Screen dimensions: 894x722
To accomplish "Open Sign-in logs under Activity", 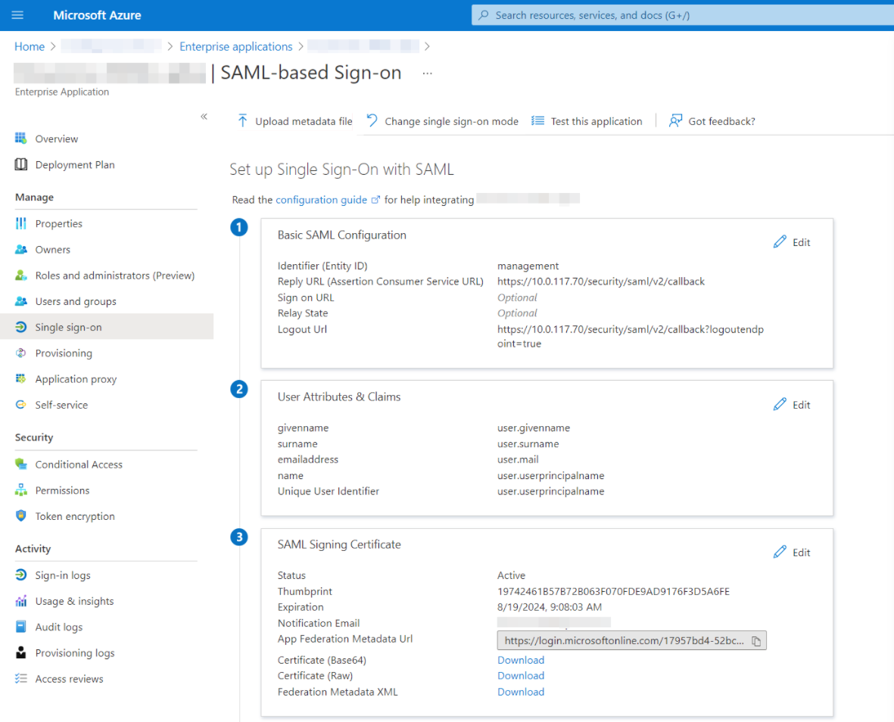I will 63,575.
